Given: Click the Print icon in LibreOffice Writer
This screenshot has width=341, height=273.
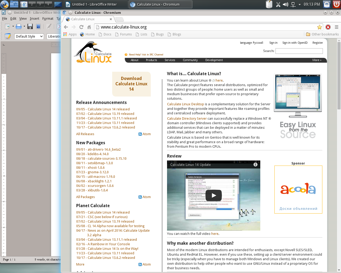Looking at the screenshot, I should [x=19, y=26].
